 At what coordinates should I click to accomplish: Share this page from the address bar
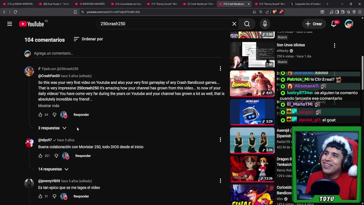(x=267, y=12)
